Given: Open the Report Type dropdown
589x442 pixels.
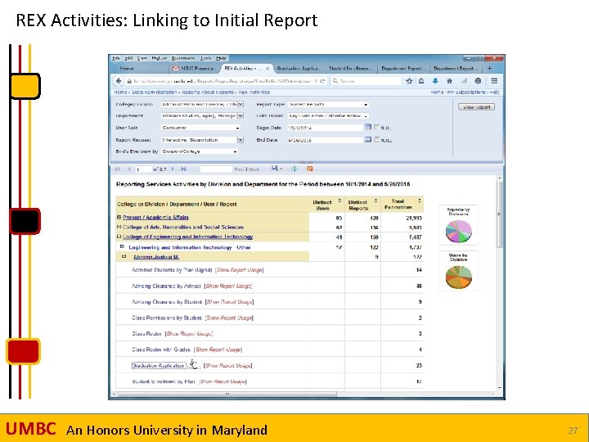Looking at the screenshot, I should click(328, 104).
